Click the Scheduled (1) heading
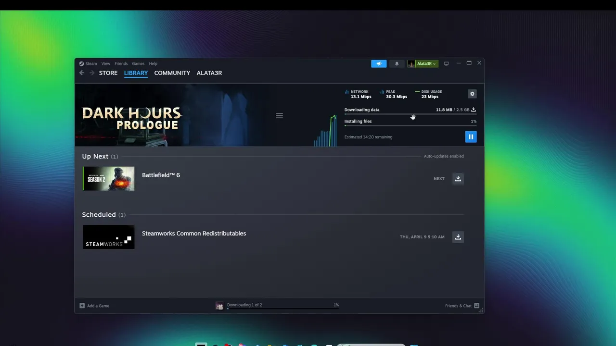 (103, 215)
